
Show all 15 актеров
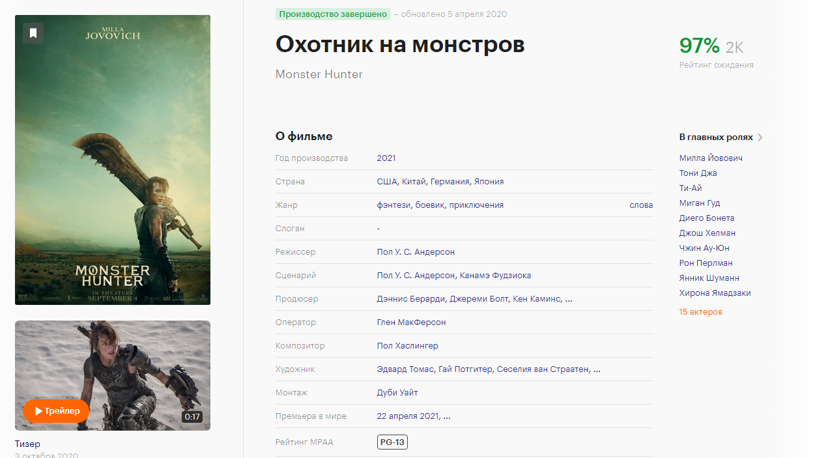(x=700, y=312)
